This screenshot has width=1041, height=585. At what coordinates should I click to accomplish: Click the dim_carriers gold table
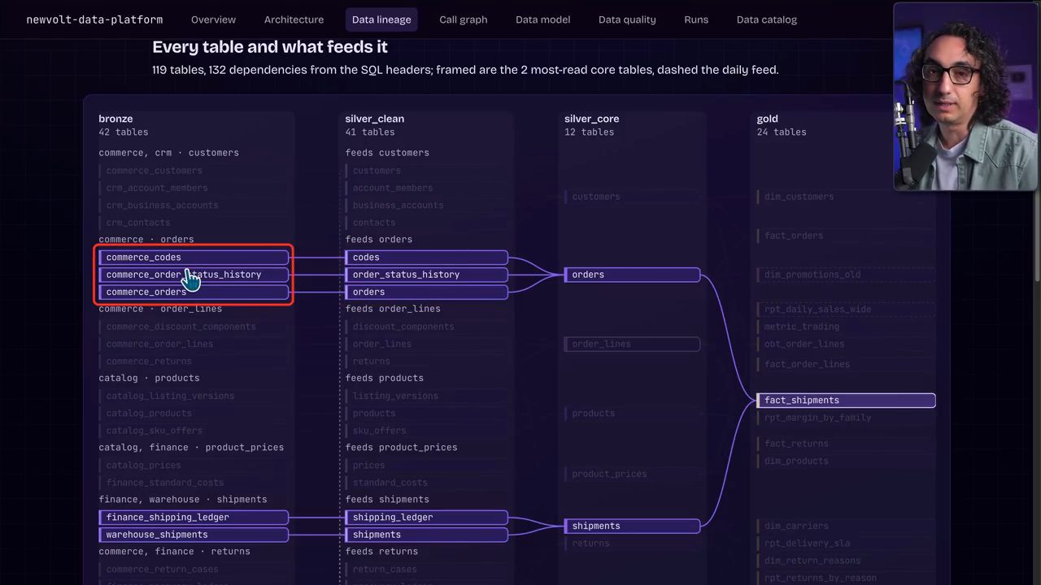point(847,526)
